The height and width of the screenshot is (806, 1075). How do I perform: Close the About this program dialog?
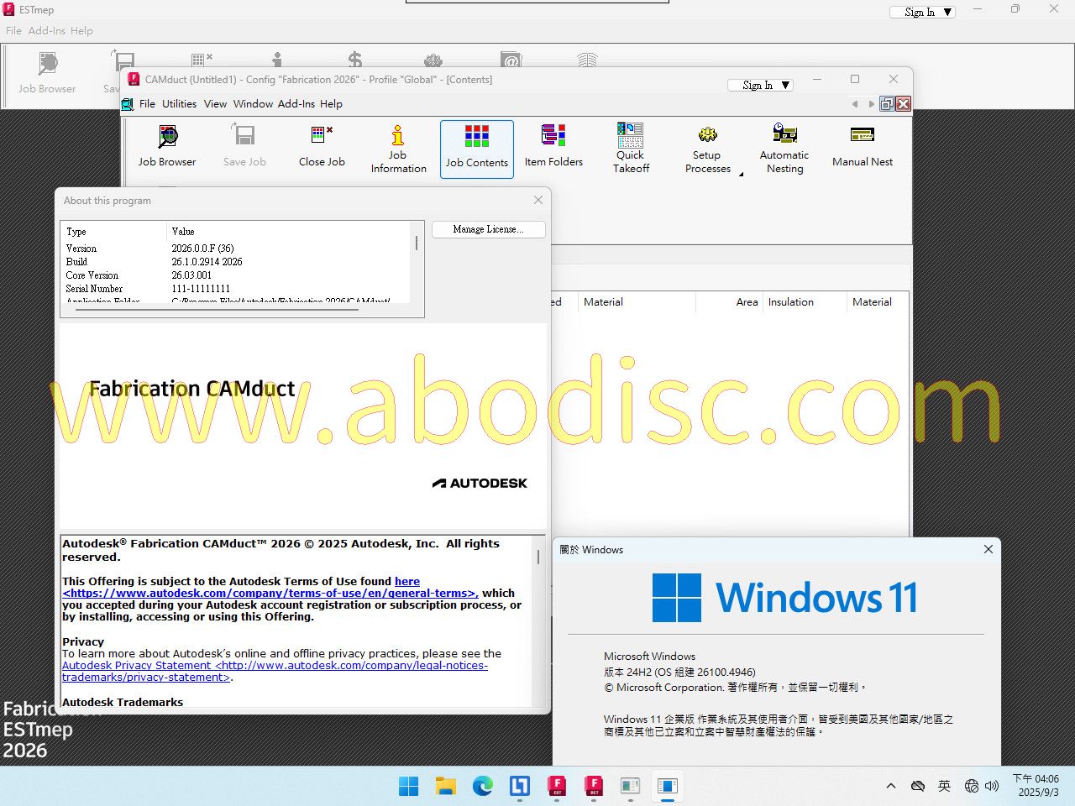pos(538,200)
